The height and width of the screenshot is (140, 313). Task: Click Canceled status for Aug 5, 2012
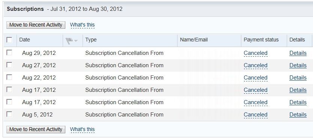[256, 115]
